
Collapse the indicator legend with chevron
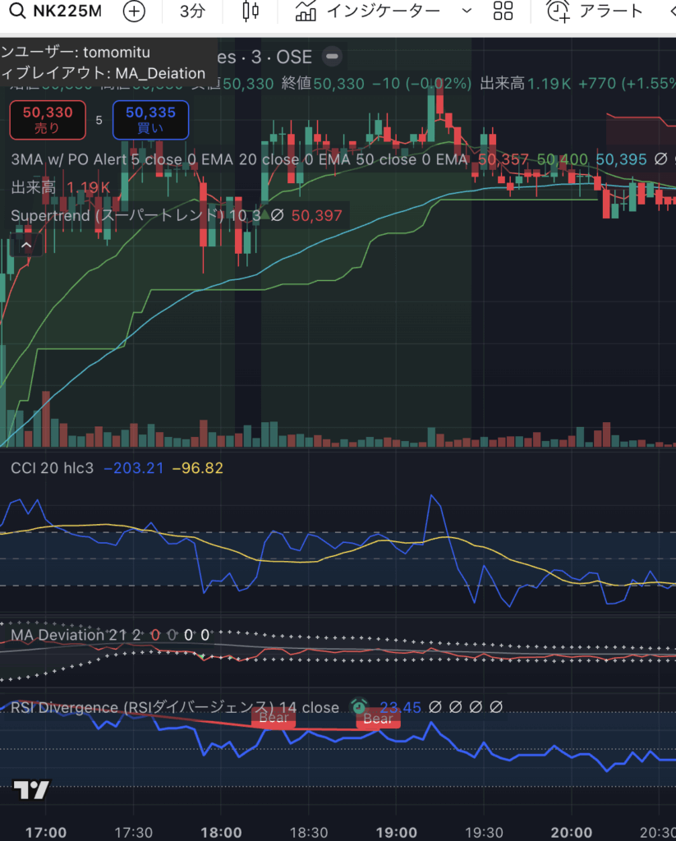pos(26,245)
